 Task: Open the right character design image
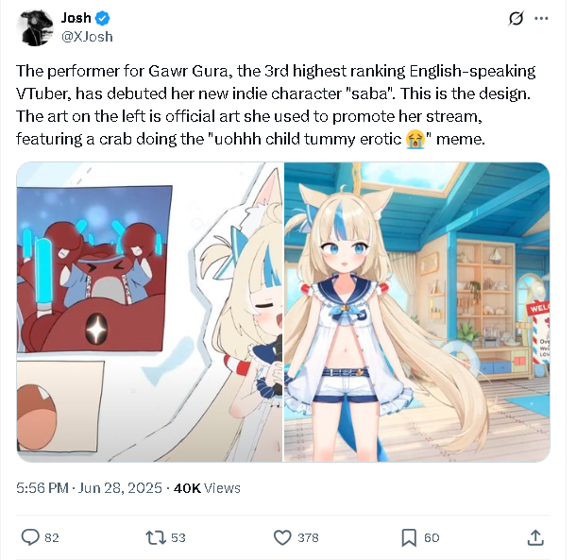point(417,312)
